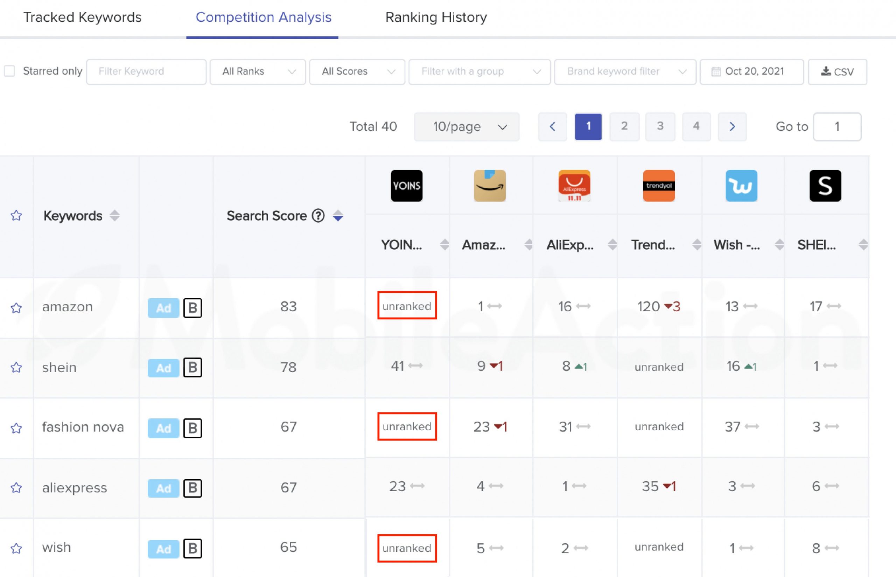Enable the Starred only checkbox
The height and width of the screenshot is (577, 896).
tap(9, 71)
